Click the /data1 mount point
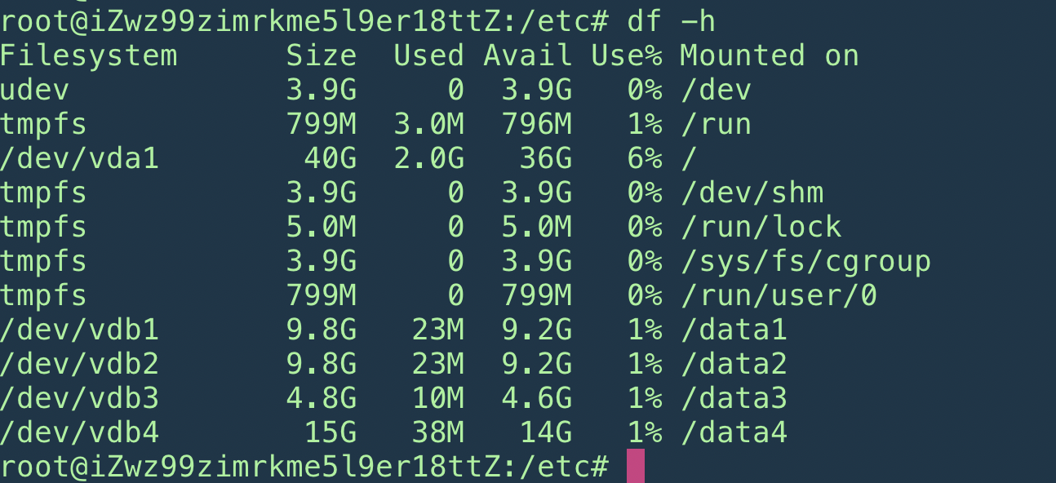Image resolution: width=1056 pixels, height=483 pixels. (733, 330)
